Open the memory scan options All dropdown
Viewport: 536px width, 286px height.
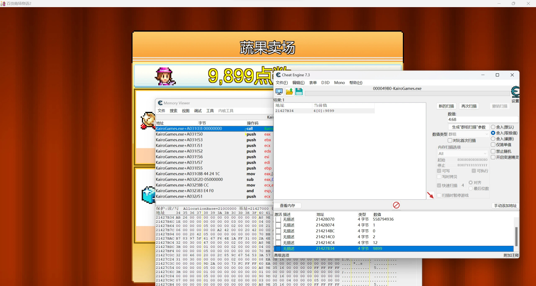click(463, 154)
